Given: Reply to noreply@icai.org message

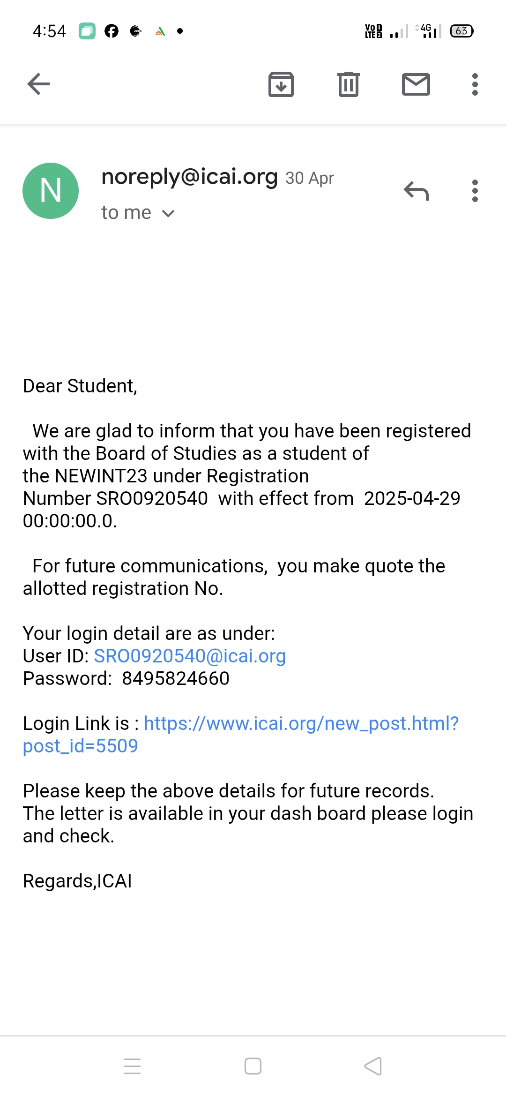Looking at the screenshot, I should pos(416,191).
